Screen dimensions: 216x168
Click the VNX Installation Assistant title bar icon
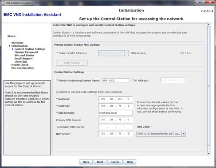3,3
